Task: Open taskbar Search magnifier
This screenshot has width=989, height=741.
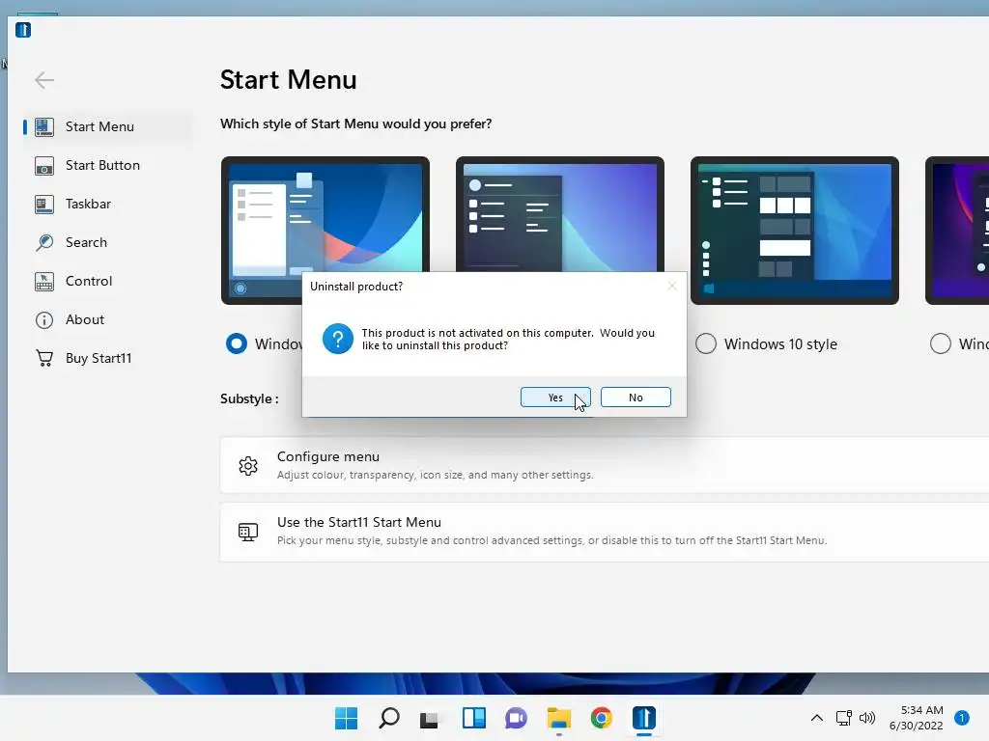Action: pyautogui.click(x=389, y=718)
